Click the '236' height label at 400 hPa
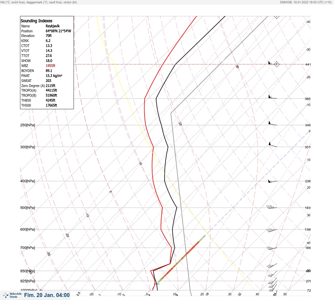Screen dimensions: 334x300 point(308,181)
